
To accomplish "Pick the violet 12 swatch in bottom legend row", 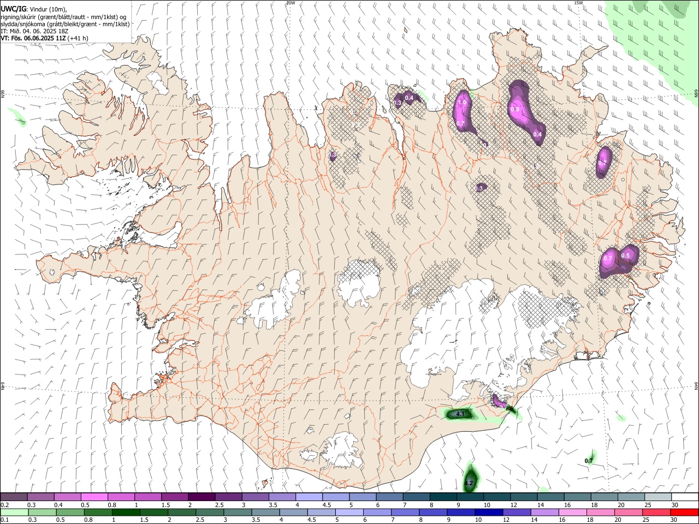I will coord(517,513).
